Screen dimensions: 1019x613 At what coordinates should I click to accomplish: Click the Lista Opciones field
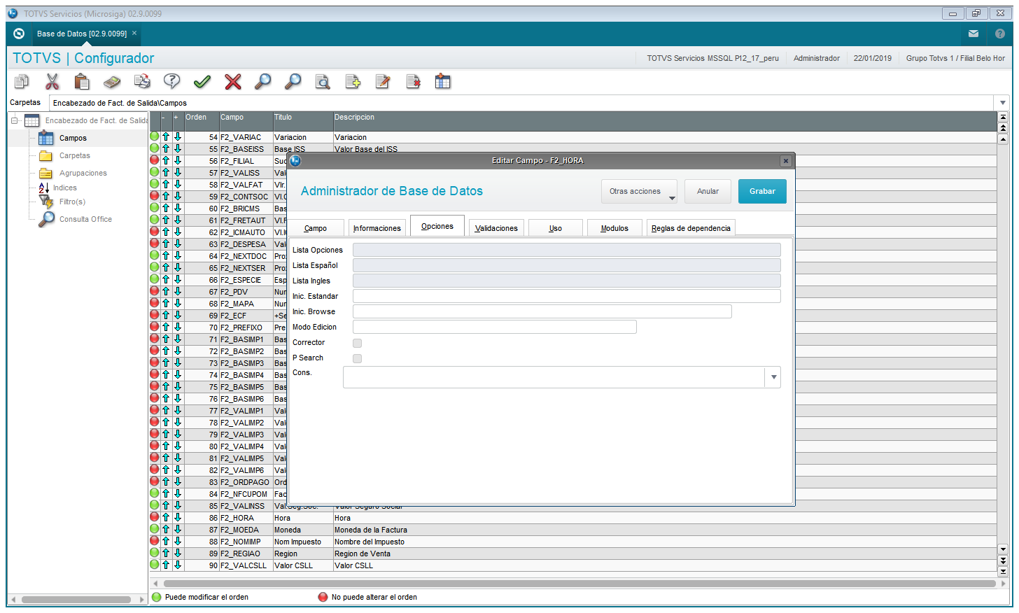567,250
